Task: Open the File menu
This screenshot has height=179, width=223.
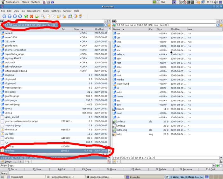Action: [x=3, y=11]
